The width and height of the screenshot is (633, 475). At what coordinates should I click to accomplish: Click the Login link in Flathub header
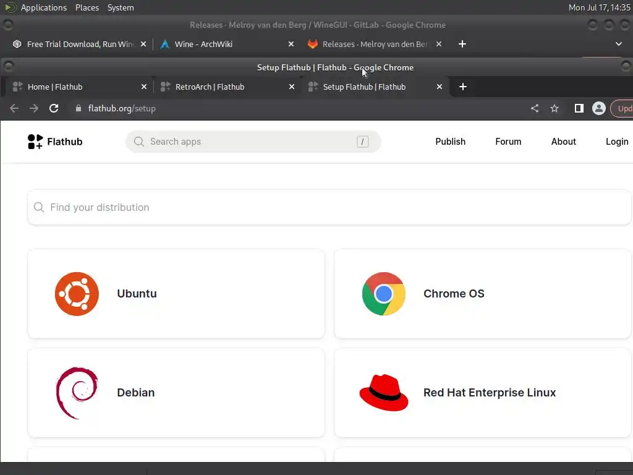(x=617, y=142)
